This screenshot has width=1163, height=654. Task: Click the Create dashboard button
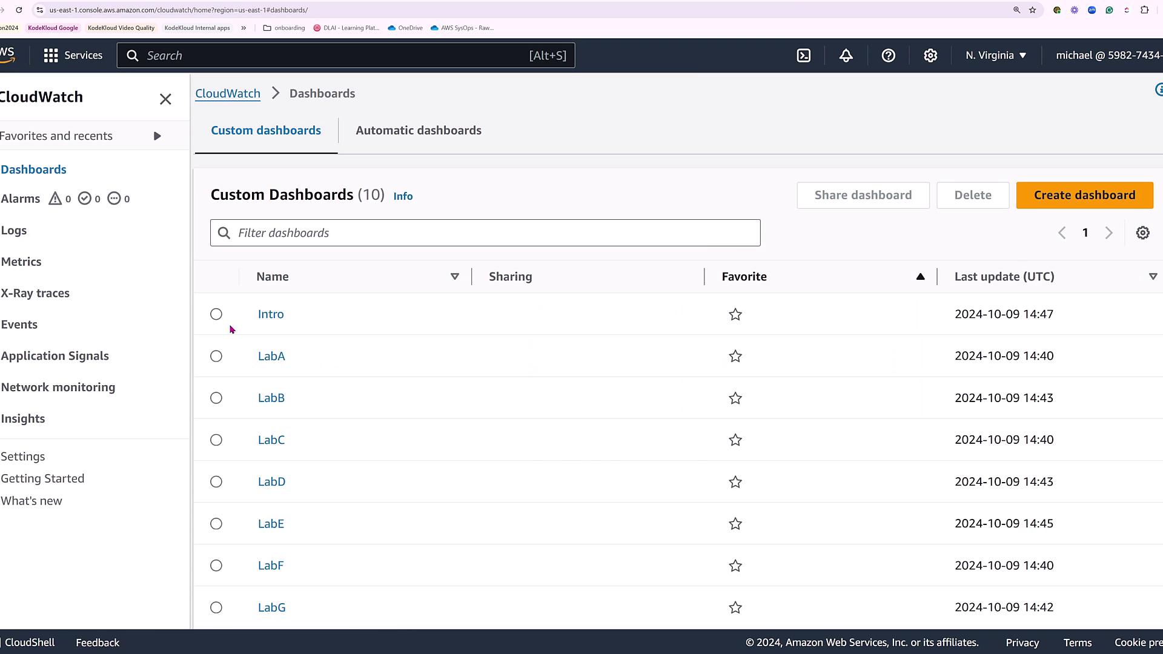click(1084, 195)
